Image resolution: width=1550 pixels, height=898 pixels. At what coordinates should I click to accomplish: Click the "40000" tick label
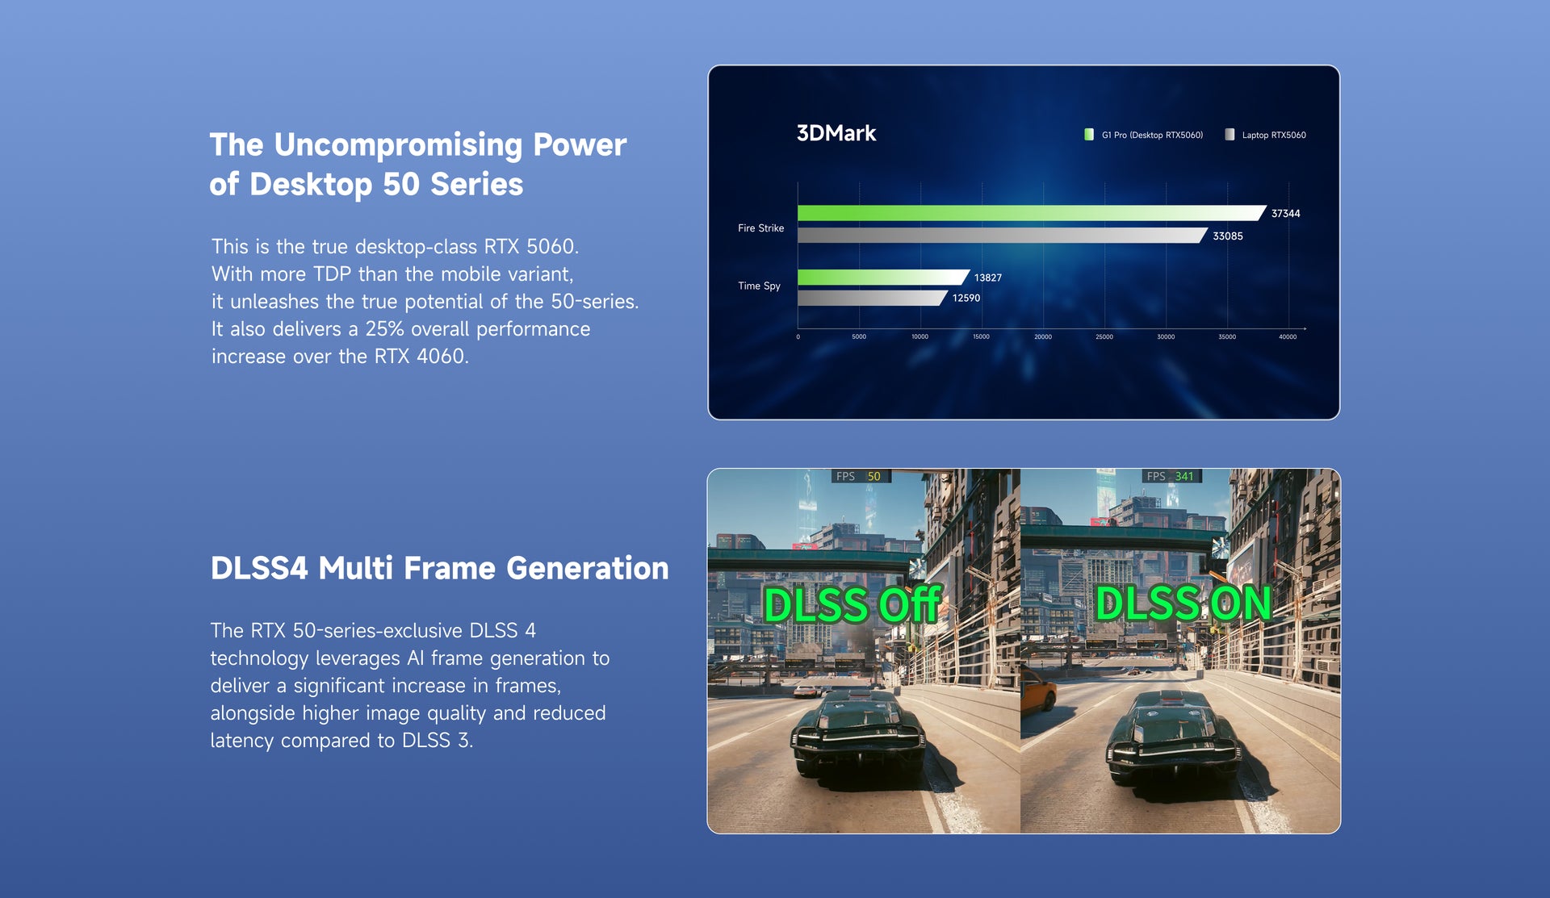(1288, 336)
